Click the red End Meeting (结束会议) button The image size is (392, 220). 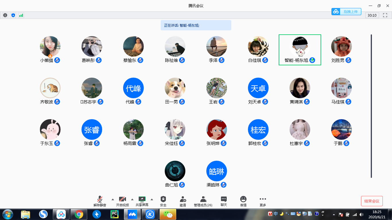coord(372,201)
